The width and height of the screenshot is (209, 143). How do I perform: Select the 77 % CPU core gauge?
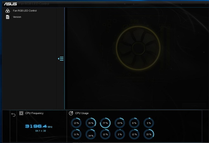pos(105,123)
